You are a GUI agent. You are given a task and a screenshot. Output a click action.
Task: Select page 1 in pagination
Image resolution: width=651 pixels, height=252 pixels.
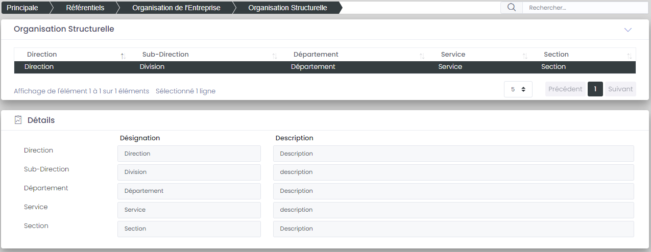coord(595,89)
